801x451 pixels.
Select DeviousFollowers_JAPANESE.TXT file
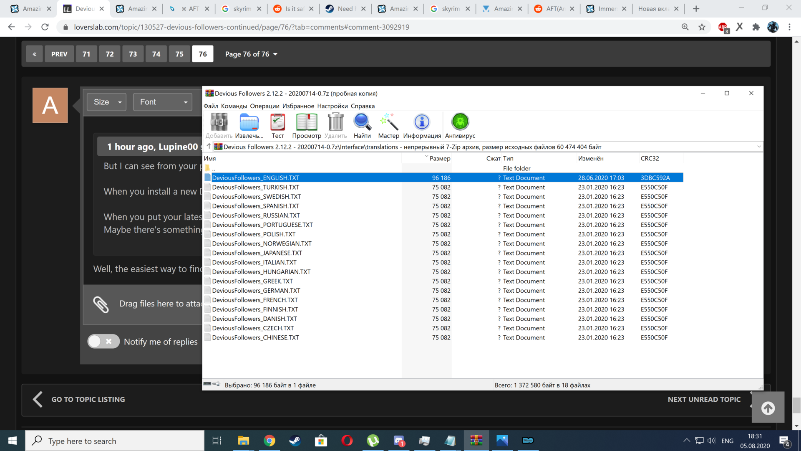tap(257, 253)
